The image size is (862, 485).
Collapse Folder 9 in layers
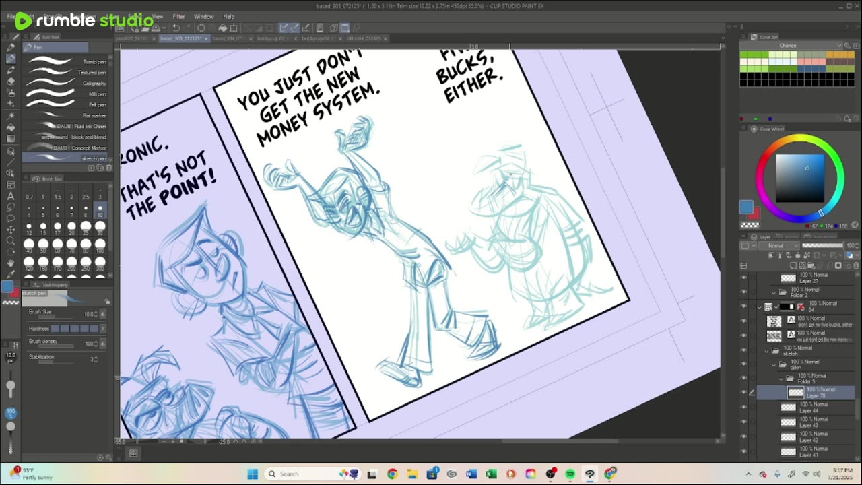[x=781, y=379]
